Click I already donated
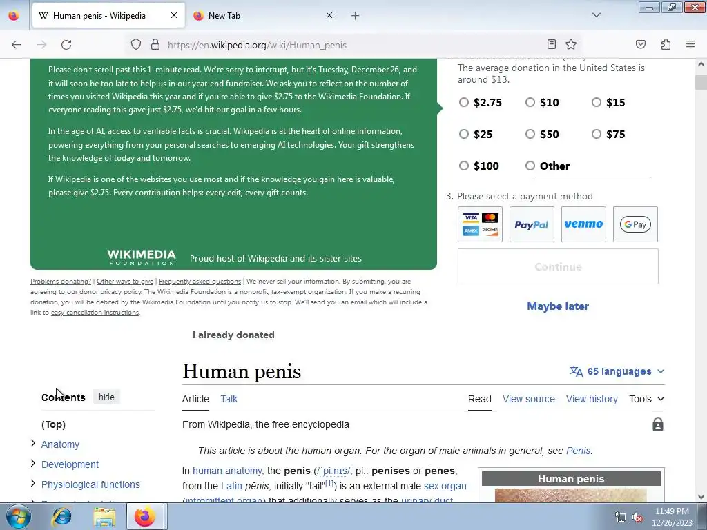 pyautogui.click(x=233, y=335)
